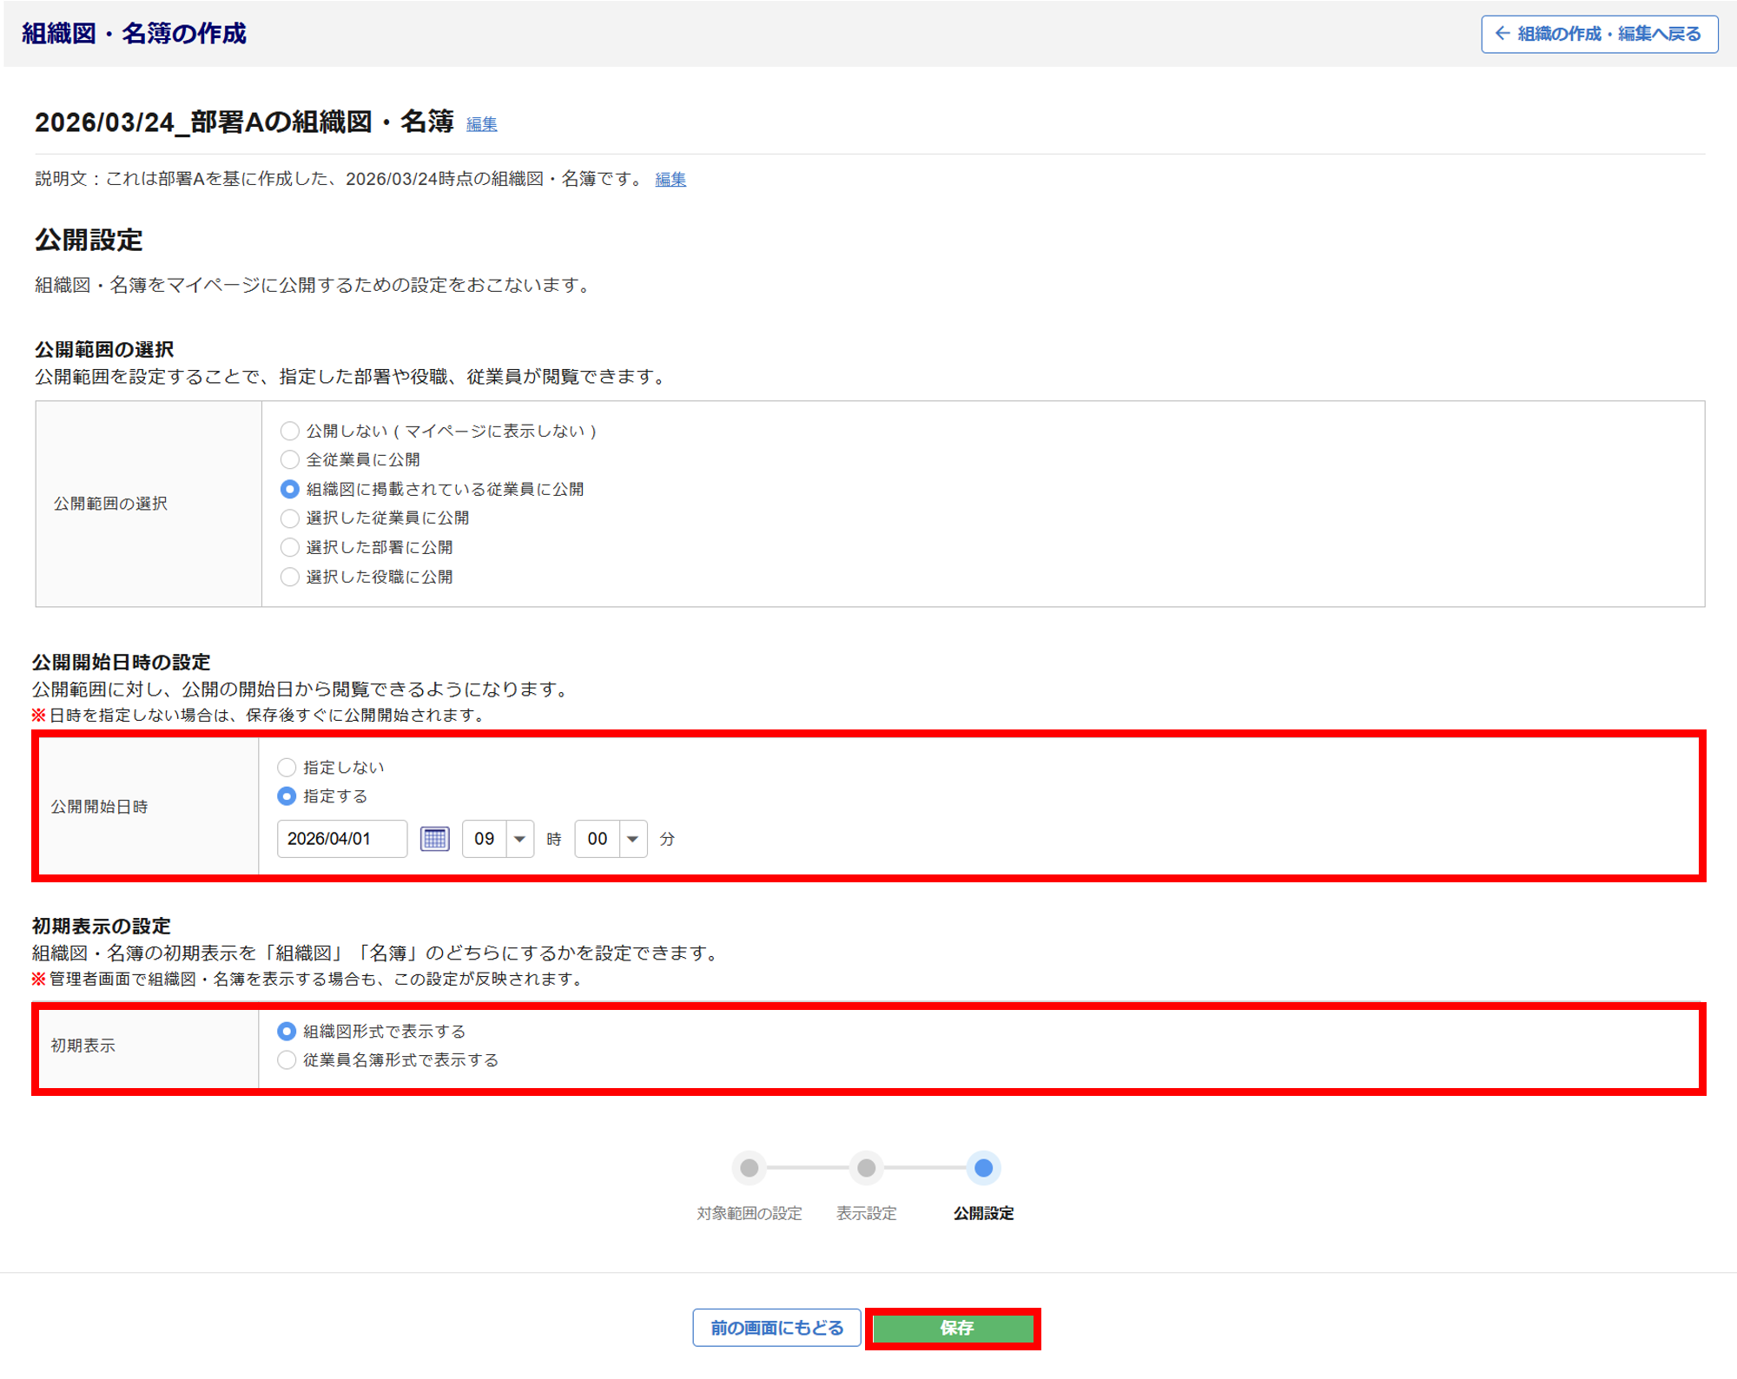Choose 選択した従業員に公開 option
This screenshot has width=1737, height=1379.
290,518
